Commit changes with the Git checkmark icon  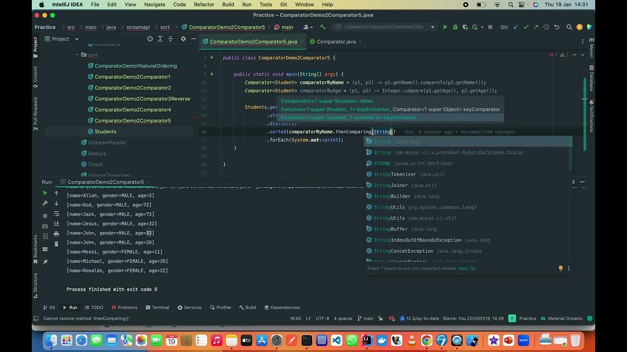click(526, 27)
